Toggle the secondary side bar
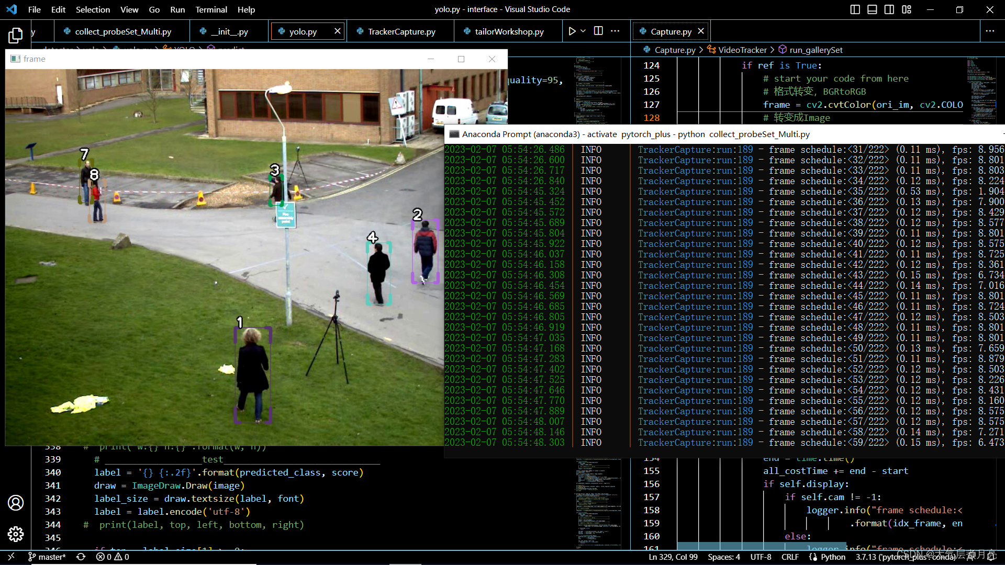 (x=889, y=9)
